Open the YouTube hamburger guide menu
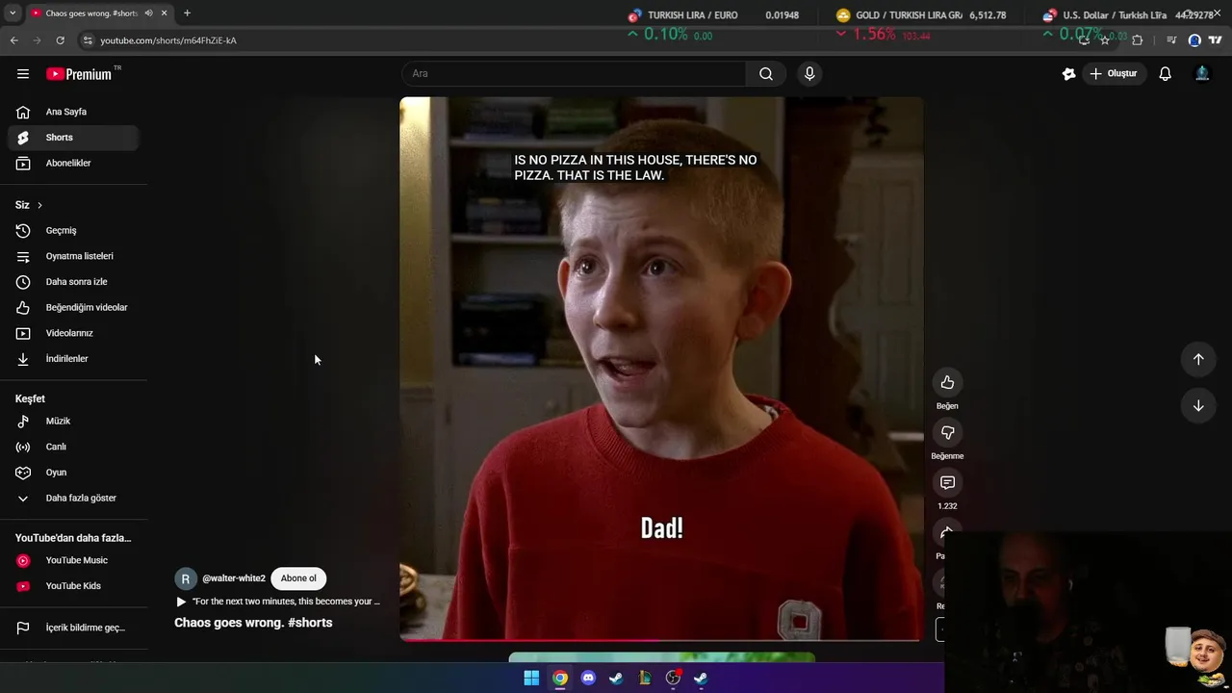The image size is (1232, 693). pyautogui.click(x=23, y=74)
